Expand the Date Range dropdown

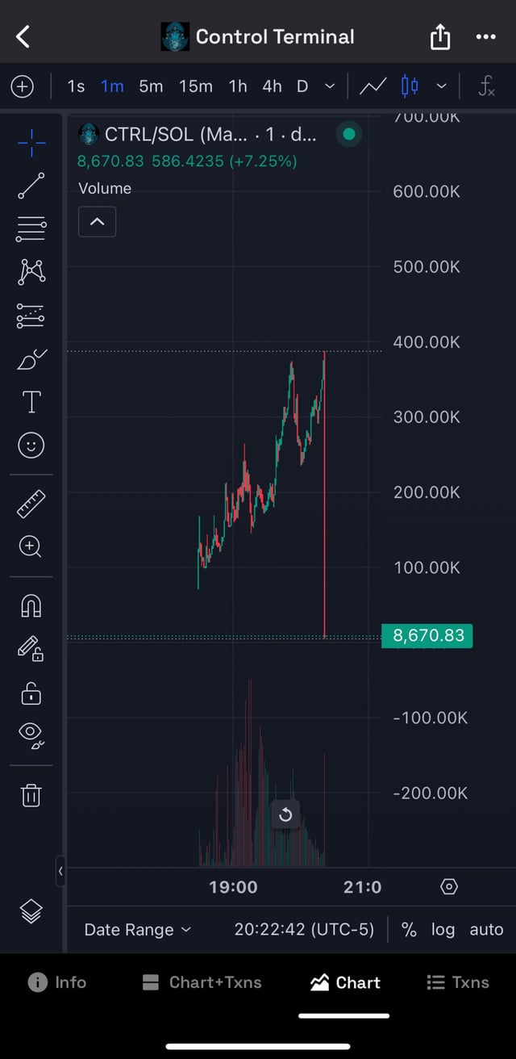(138, 930)
